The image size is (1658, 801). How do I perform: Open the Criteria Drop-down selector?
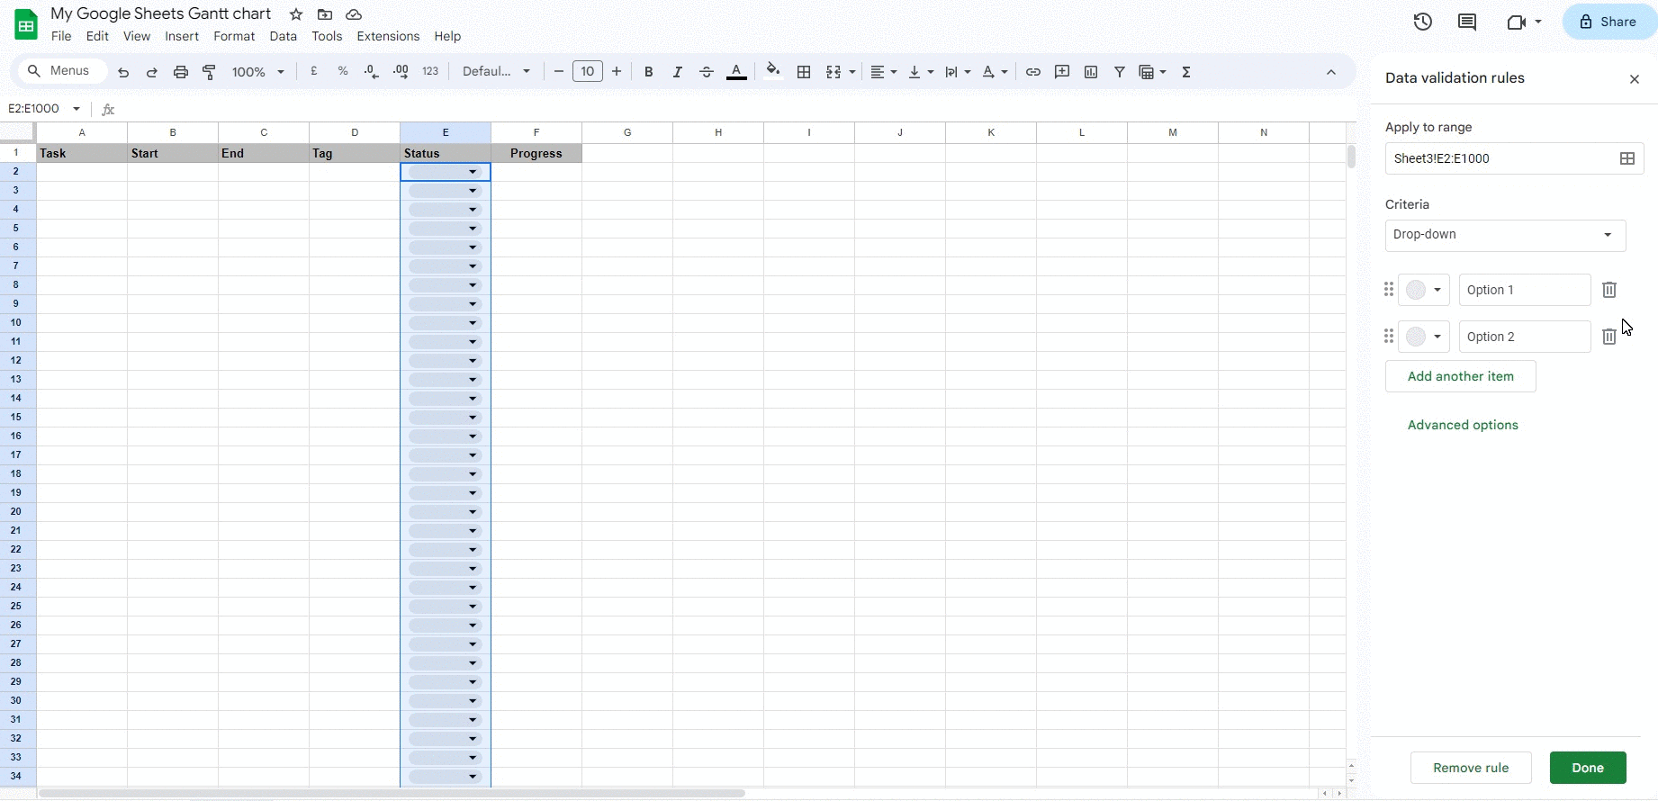click(x=1505, y=235)
